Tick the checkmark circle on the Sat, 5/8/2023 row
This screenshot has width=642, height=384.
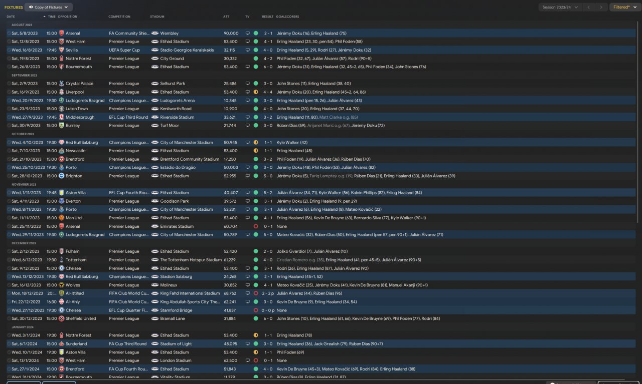9,33
